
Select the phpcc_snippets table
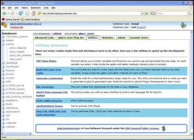17,52
